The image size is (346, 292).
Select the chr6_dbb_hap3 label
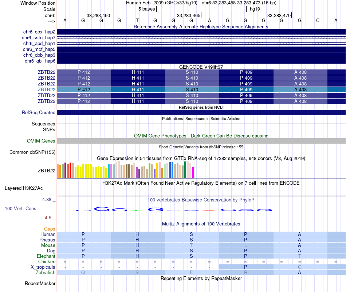point(39,55)
